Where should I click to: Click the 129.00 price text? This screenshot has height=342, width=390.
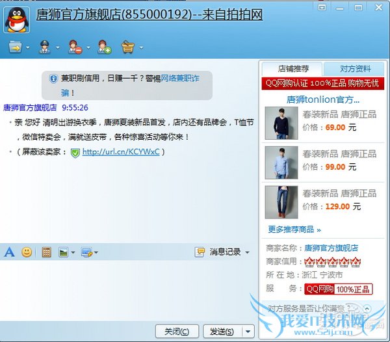tap(337, 207)
